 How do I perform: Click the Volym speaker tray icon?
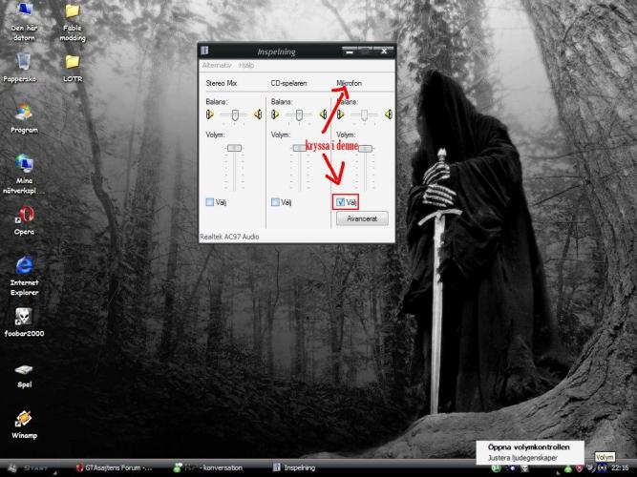click(x=593, y=468)
